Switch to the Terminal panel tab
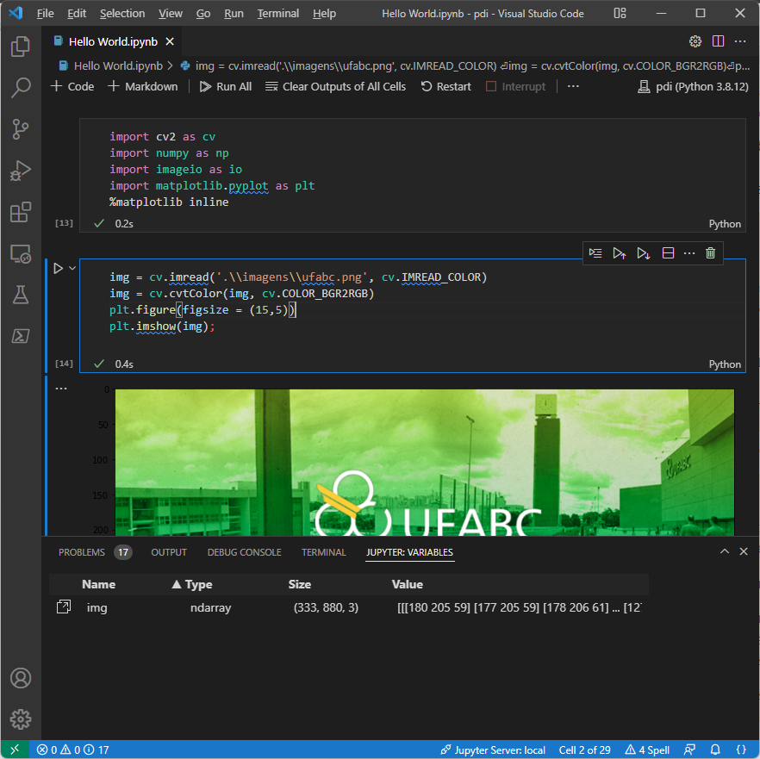 tap(324, 552)
